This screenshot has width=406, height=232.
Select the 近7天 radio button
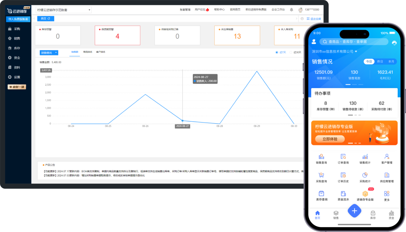[277, 52]
